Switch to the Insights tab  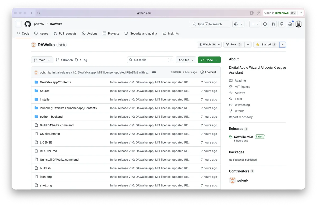click(x=171, y=34)
